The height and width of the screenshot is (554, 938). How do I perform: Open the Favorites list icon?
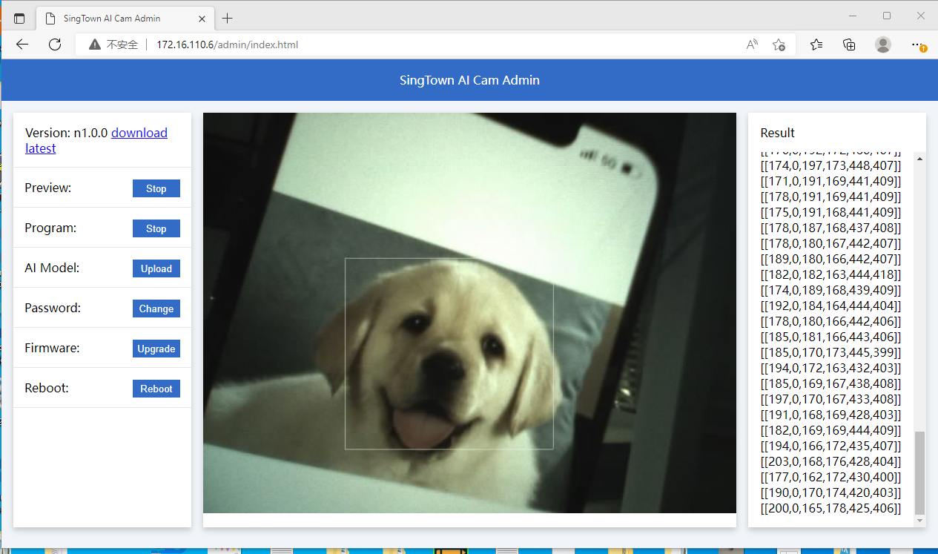coord(816,44)
